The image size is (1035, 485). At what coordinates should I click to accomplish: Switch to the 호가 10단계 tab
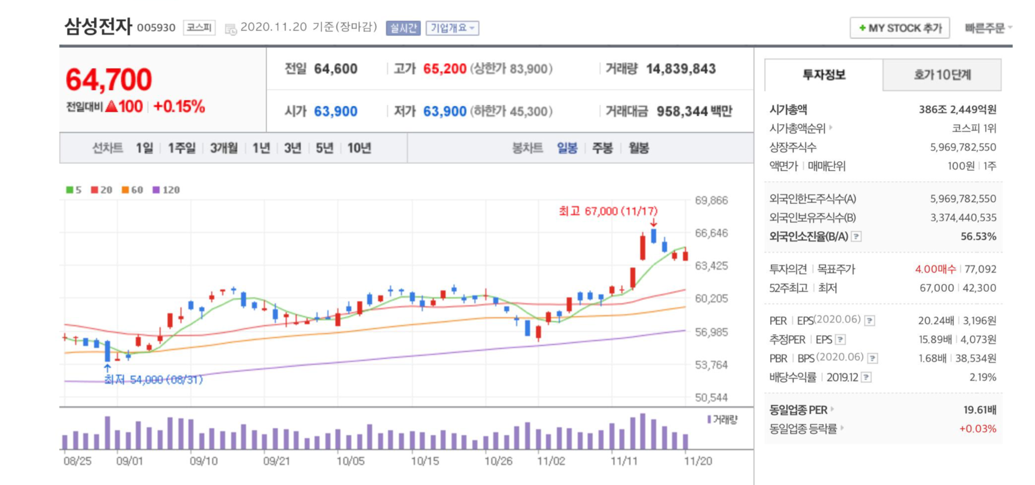(942, 74)
